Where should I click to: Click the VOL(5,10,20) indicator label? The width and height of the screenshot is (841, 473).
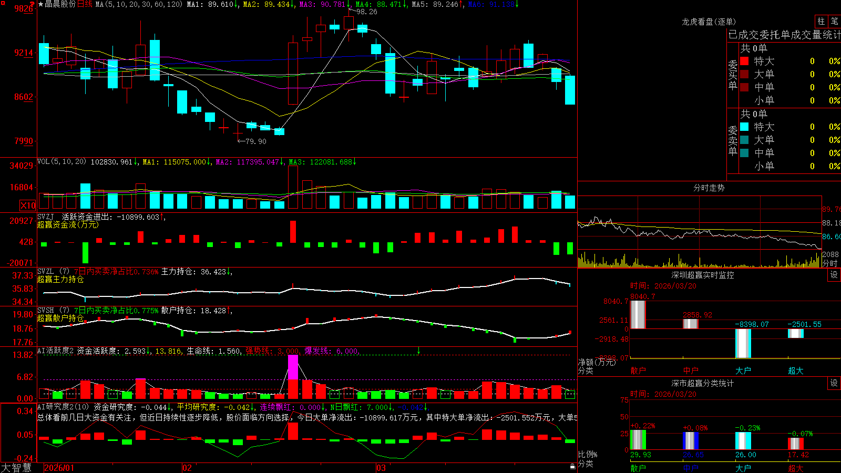click(x=61, y=162)
